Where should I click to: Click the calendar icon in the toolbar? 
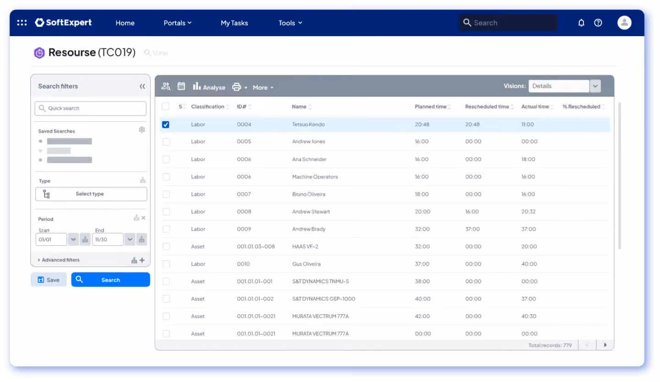[x=181, y=86]
